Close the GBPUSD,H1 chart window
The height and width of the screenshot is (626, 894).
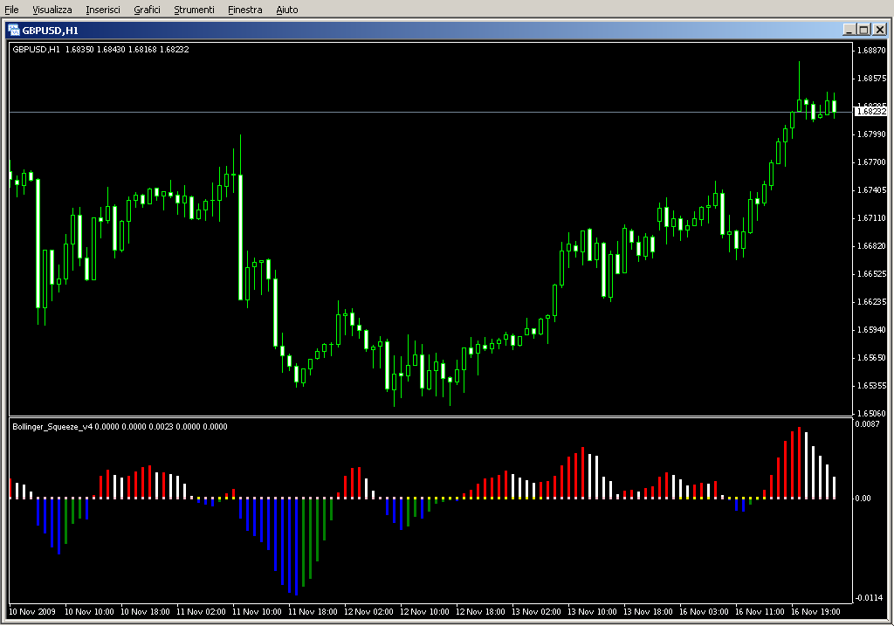(x=880, y=30)
